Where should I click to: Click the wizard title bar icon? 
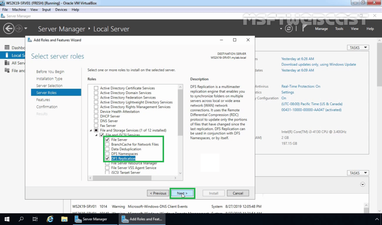(x=30, y=40)
